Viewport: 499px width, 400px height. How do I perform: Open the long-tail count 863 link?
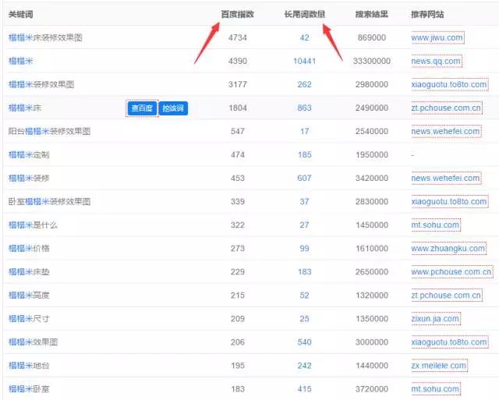click(304, 108)
